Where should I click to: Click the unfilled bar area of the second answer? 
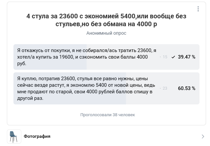(x=144, y=100)
